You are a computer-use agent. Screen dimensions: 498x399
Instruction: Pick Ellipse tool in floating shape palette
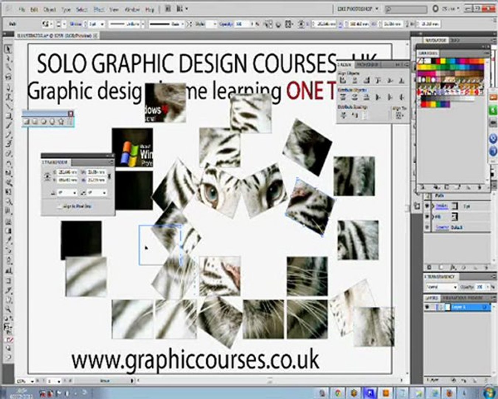44,122
